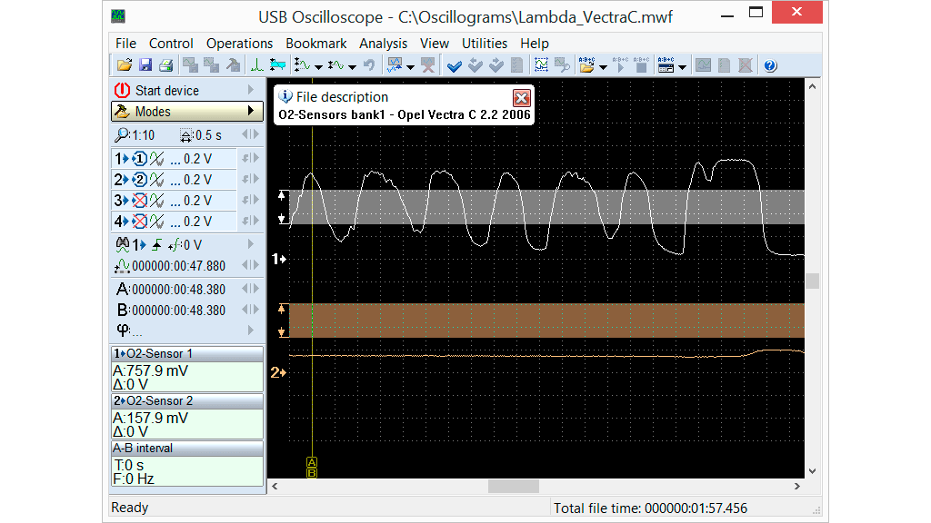Open the Bookmark menu
931x523 pixels.
(315, 43)
